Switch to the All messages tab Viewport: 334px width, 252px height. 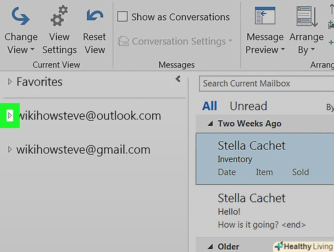tap(210, 106)
